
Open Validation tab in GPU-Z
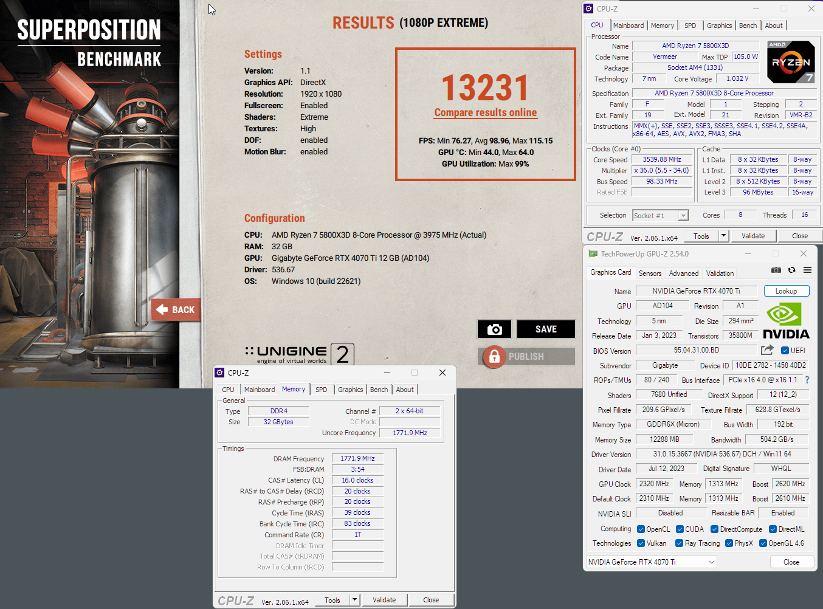(720, 274)
